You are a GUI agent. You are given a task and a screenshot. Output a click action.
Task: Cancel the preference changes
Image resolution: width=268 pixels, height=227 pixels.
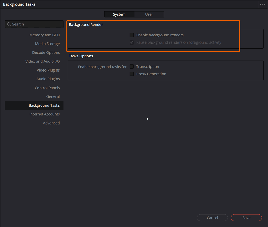click(x=212, y=218)
